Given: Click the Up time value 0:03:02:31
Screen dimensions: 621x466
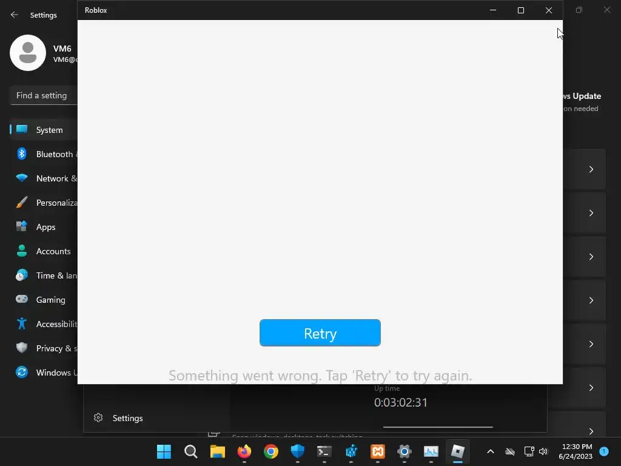Looking at the screenshot, I should tap(401, 402).
